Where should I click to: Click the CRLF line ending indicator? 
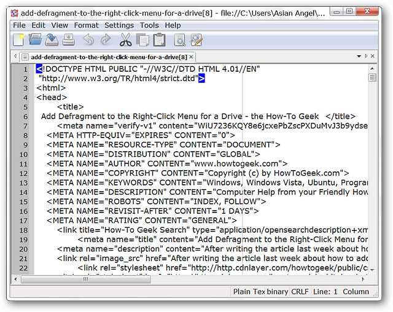tap(300, 292)
